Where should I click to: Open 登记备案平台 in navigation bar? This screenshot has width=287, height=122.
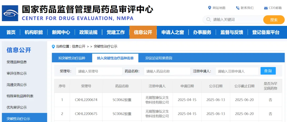(266, 32)
